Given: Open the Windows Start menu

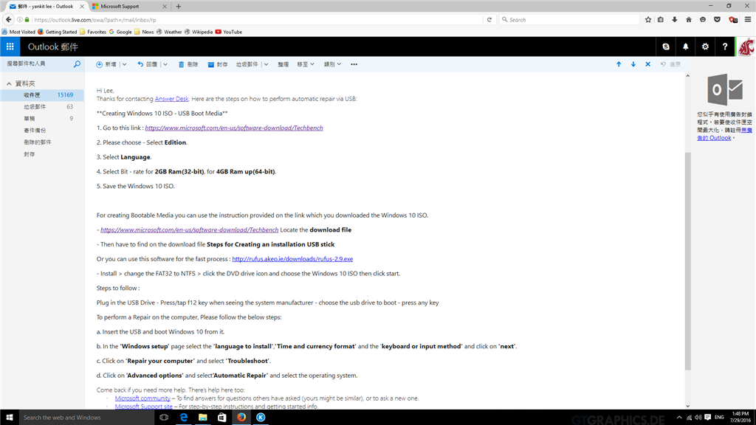Looking at the screenshot, I should click(9, 418).
